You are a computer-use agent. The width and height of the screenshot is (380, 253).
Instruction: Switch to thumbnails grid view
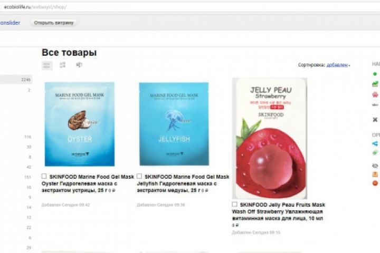pyautogui.click(x=47, y=65)
